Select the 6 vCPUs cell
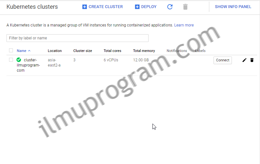Viewport: 260px width, 164px height. point(111,60)
